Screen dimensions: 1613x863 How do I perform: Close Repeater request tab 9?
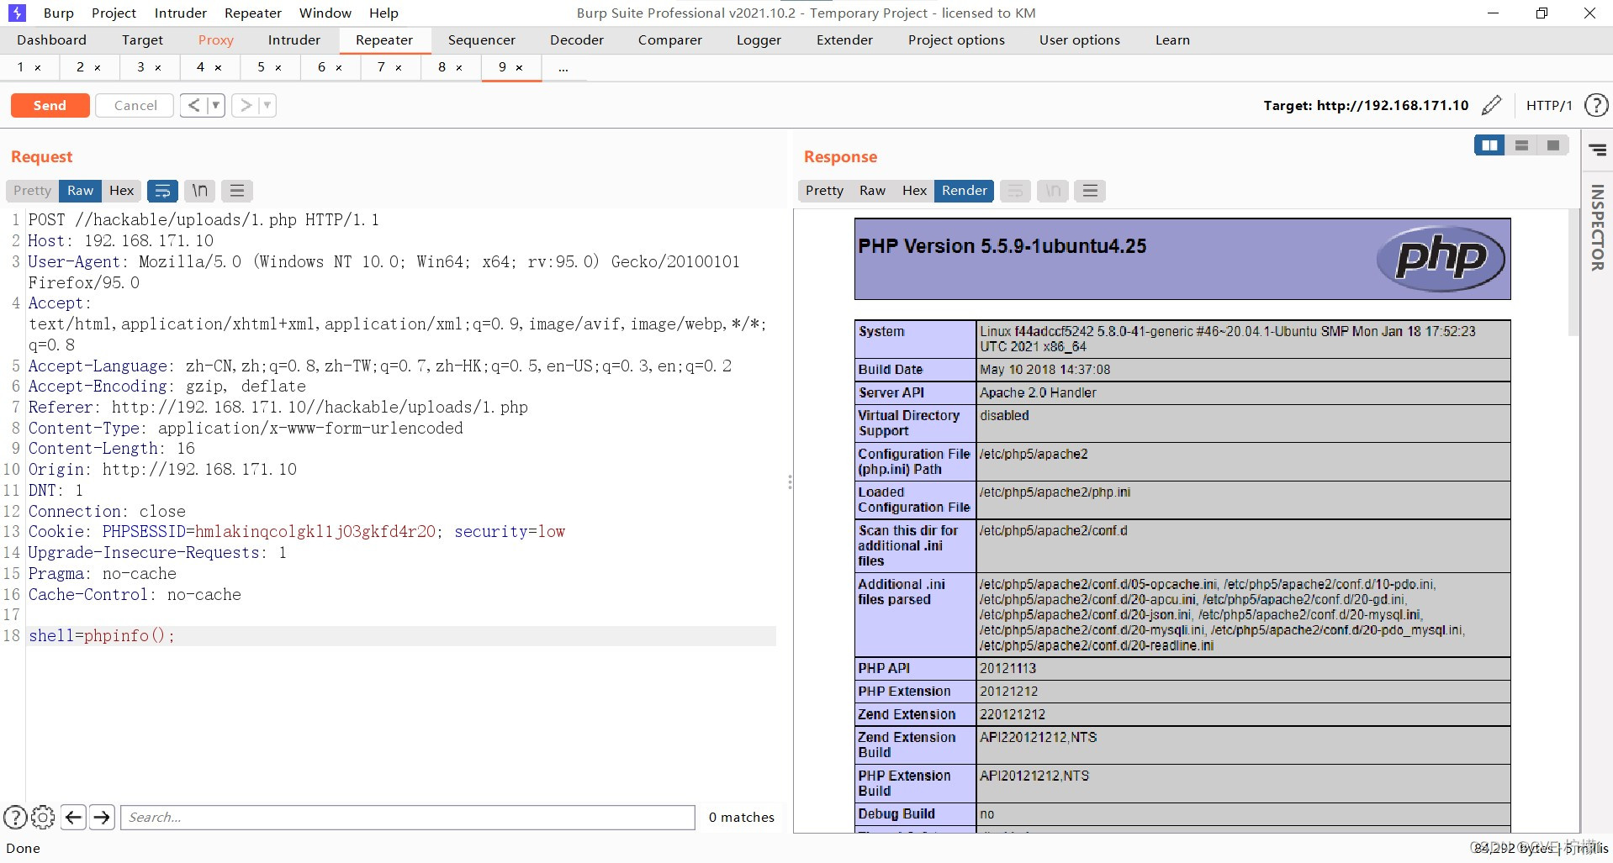click(519, 67)
